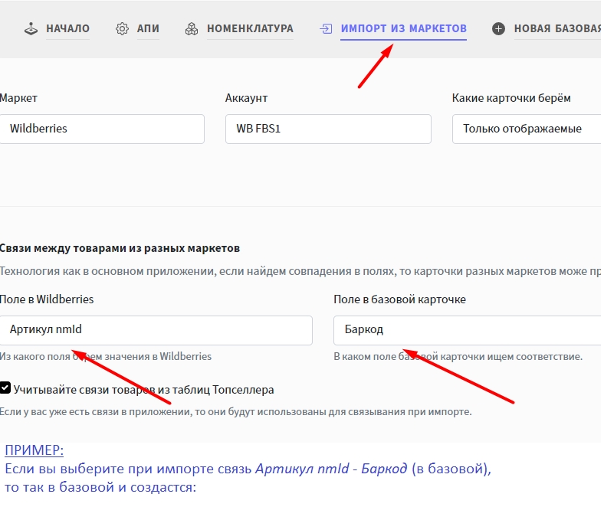Click the label text Учитывайте связи товаров
This screenshot has height=507, width=604.
(x=143, y=390)
